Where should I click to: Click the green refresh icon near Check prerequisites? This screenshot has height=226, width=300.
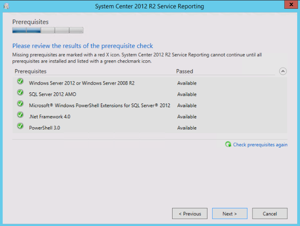click(x=228, y=144)
